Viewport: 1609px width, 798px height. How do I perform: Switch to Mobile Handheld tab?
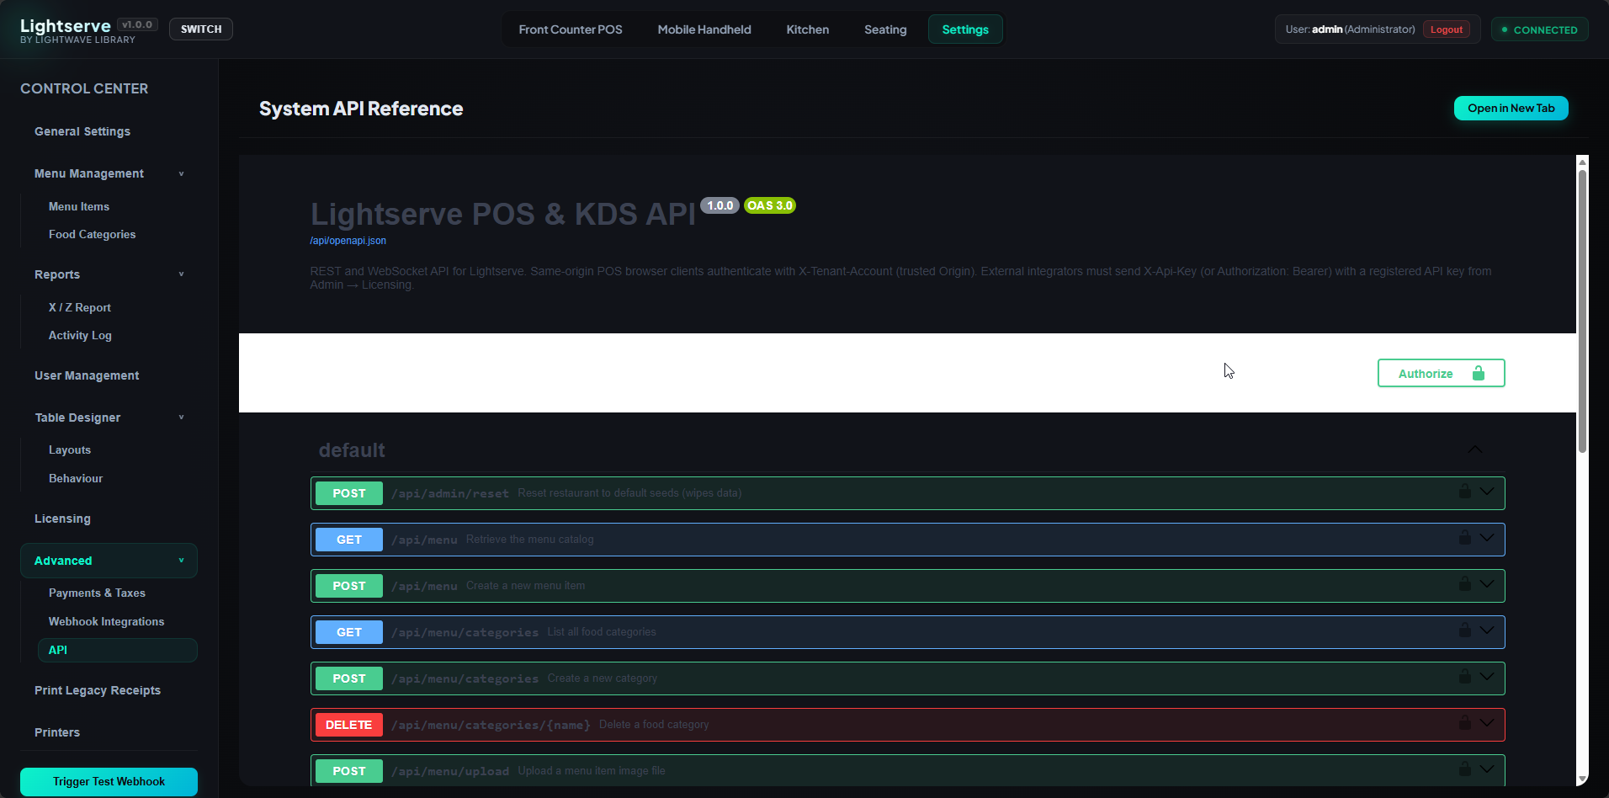point(704,29)
